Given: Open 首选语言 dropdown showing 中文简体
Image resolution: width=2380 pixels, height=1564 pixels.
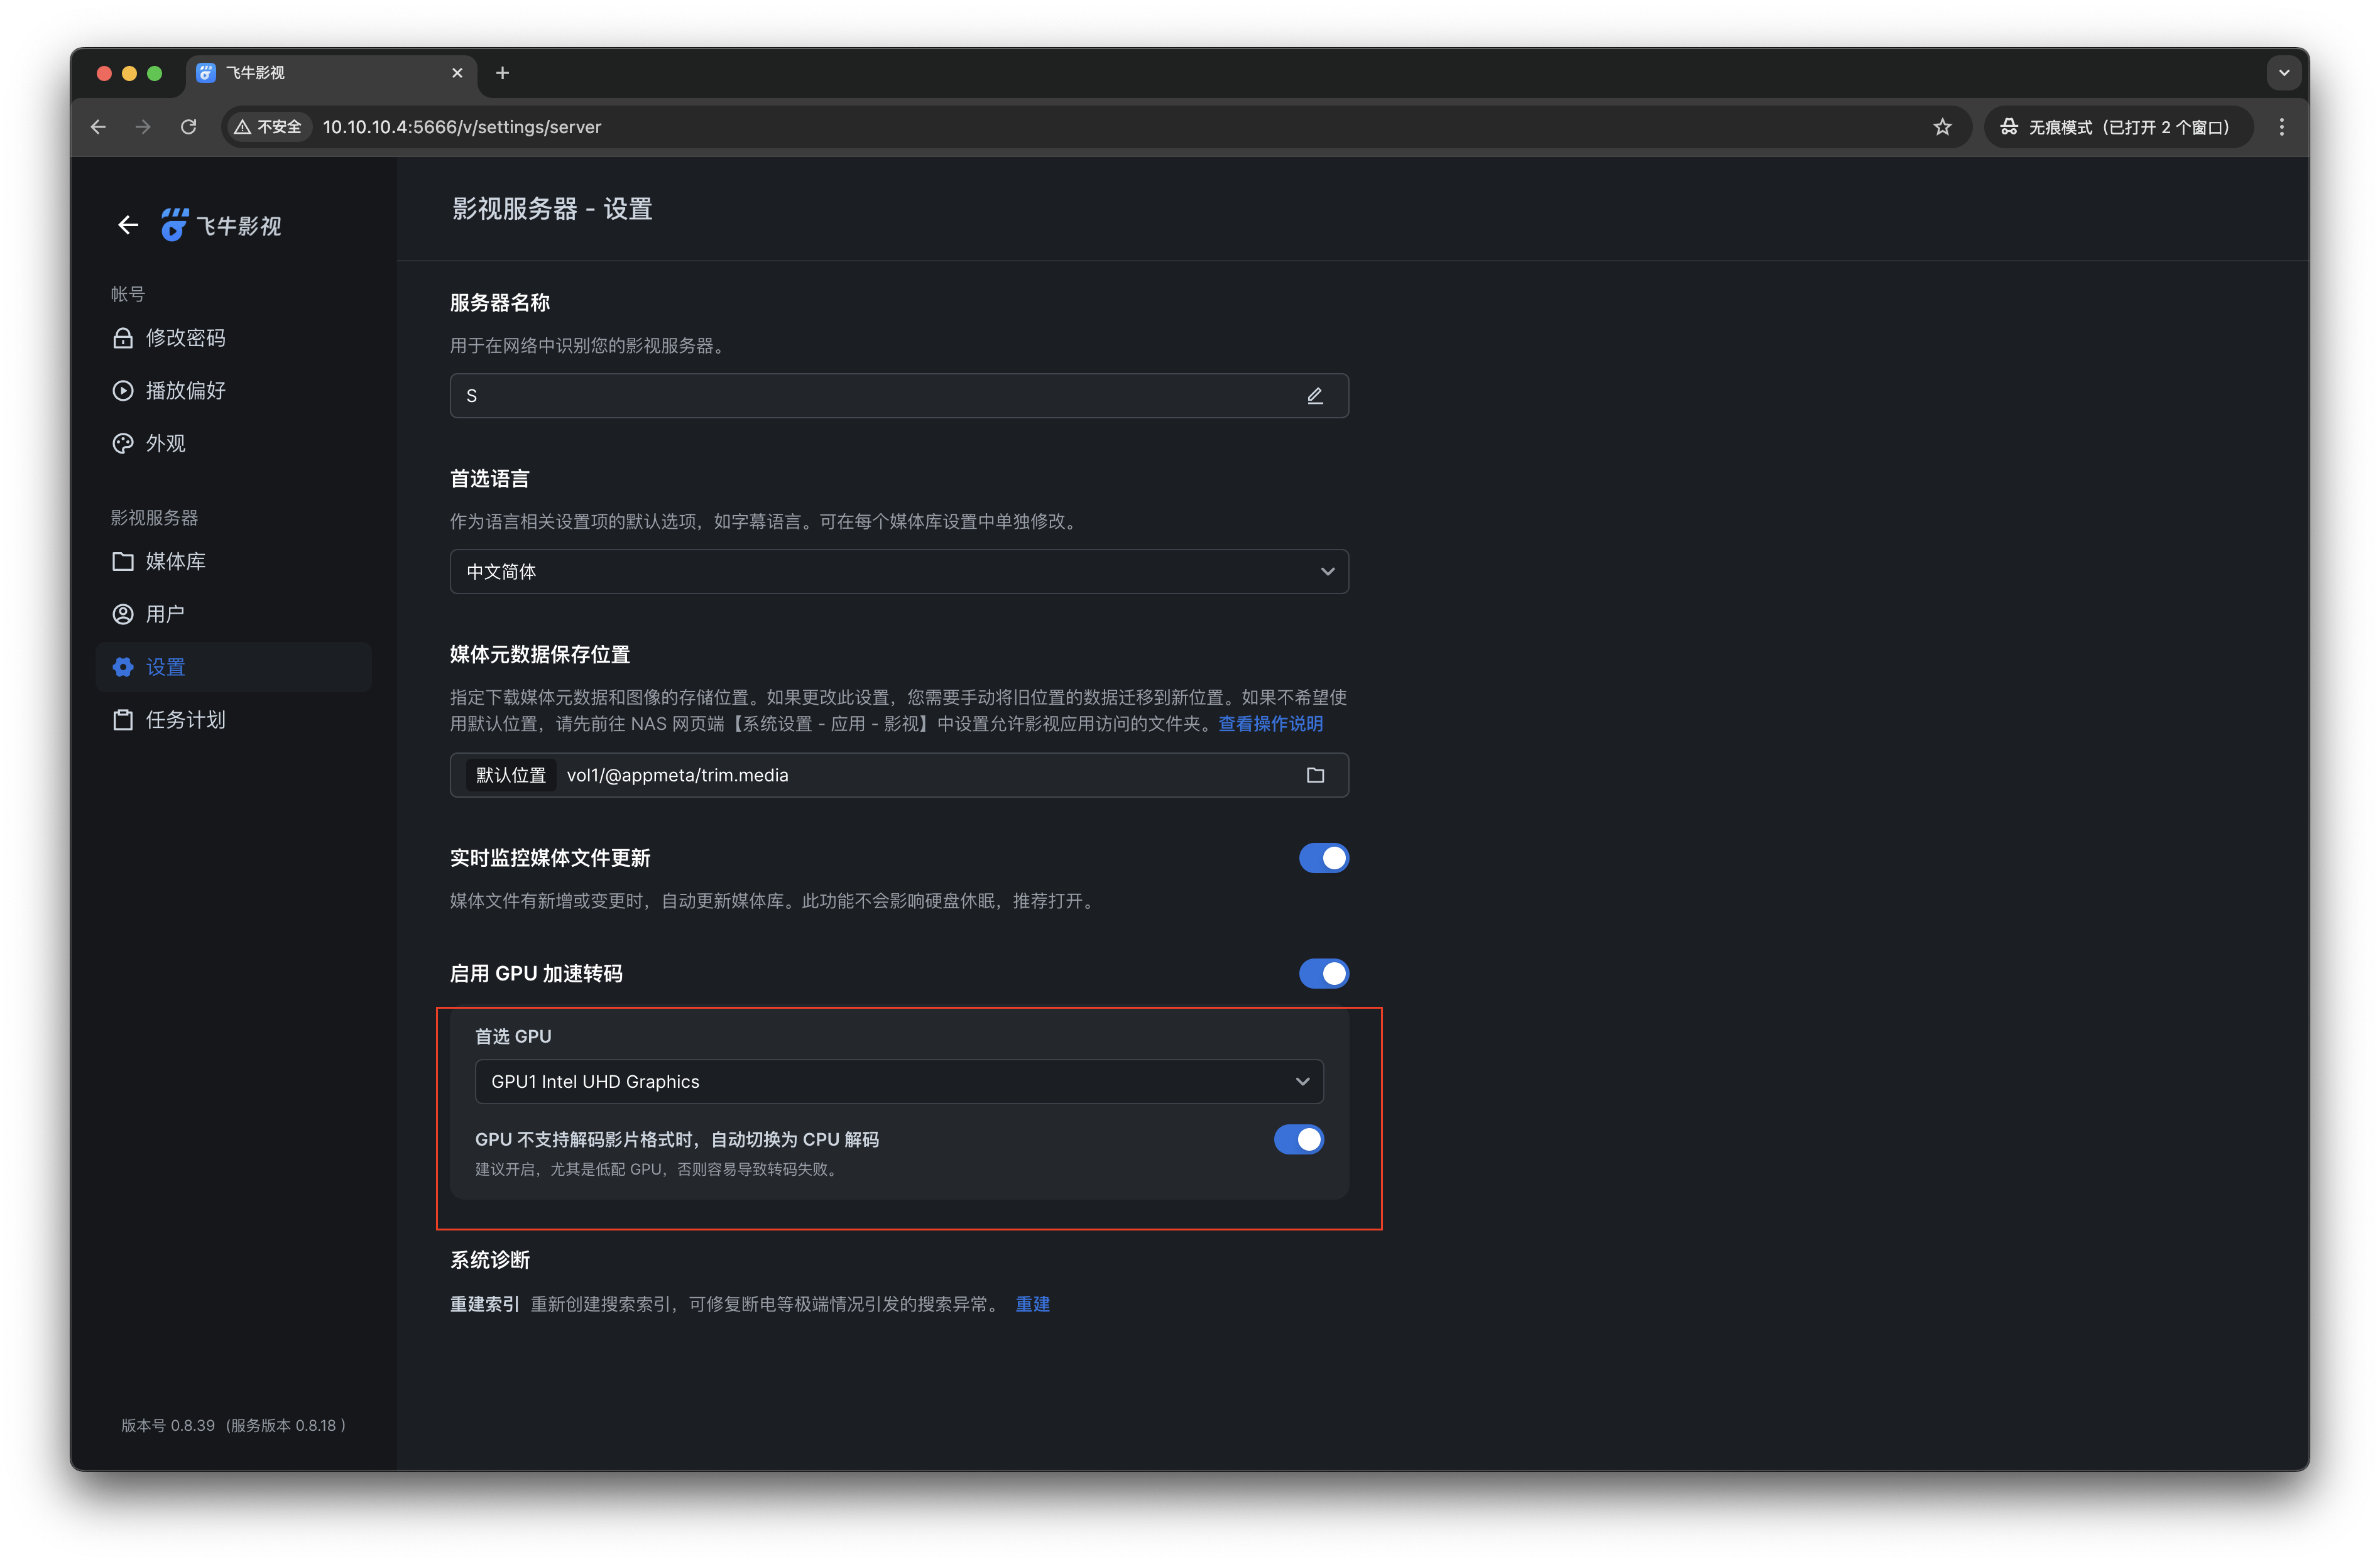Looking at the screenshot, I should coord(898,571).
